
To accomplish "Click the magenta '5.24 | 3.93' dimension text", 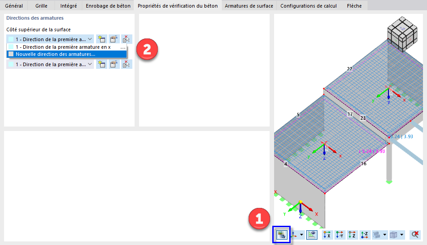I will point(372,151).
